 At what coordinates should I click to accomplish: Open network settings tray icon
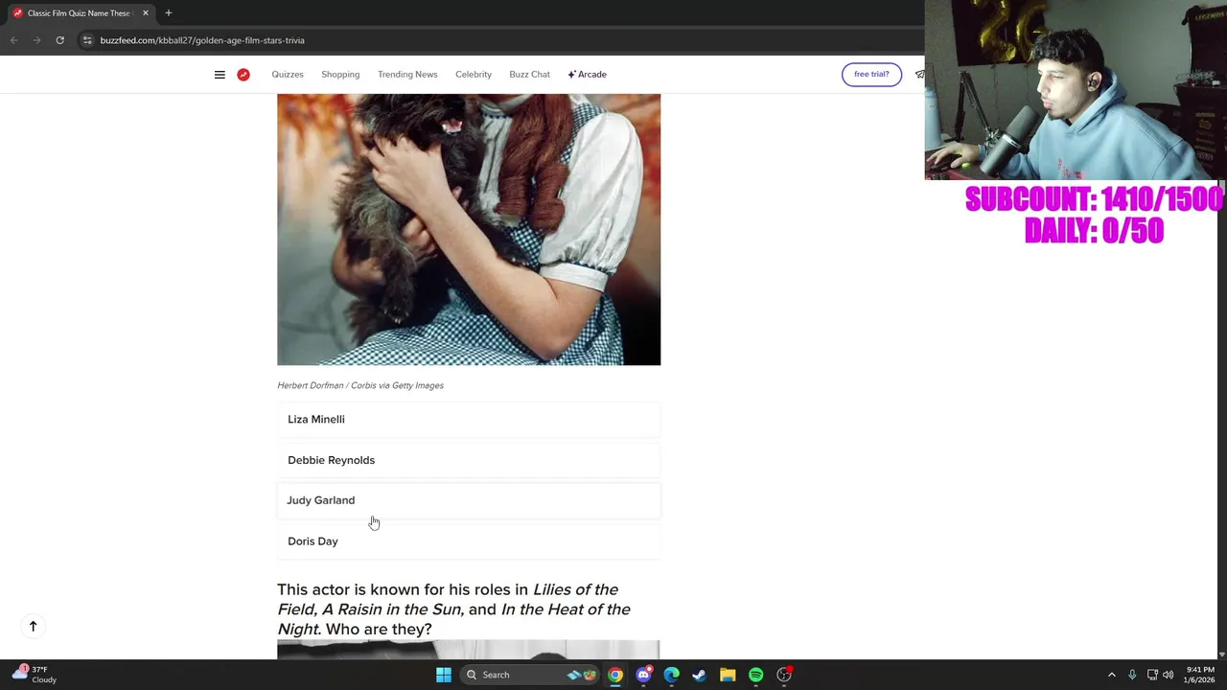1152,675
